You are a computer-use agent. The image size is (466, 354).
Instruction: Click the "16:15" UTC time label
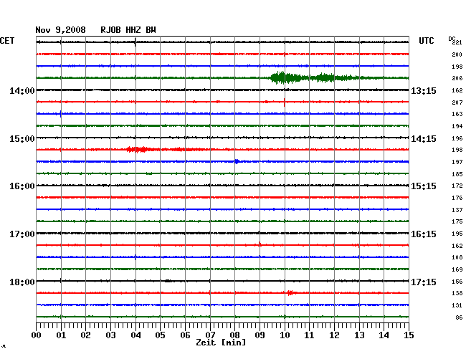424,234
